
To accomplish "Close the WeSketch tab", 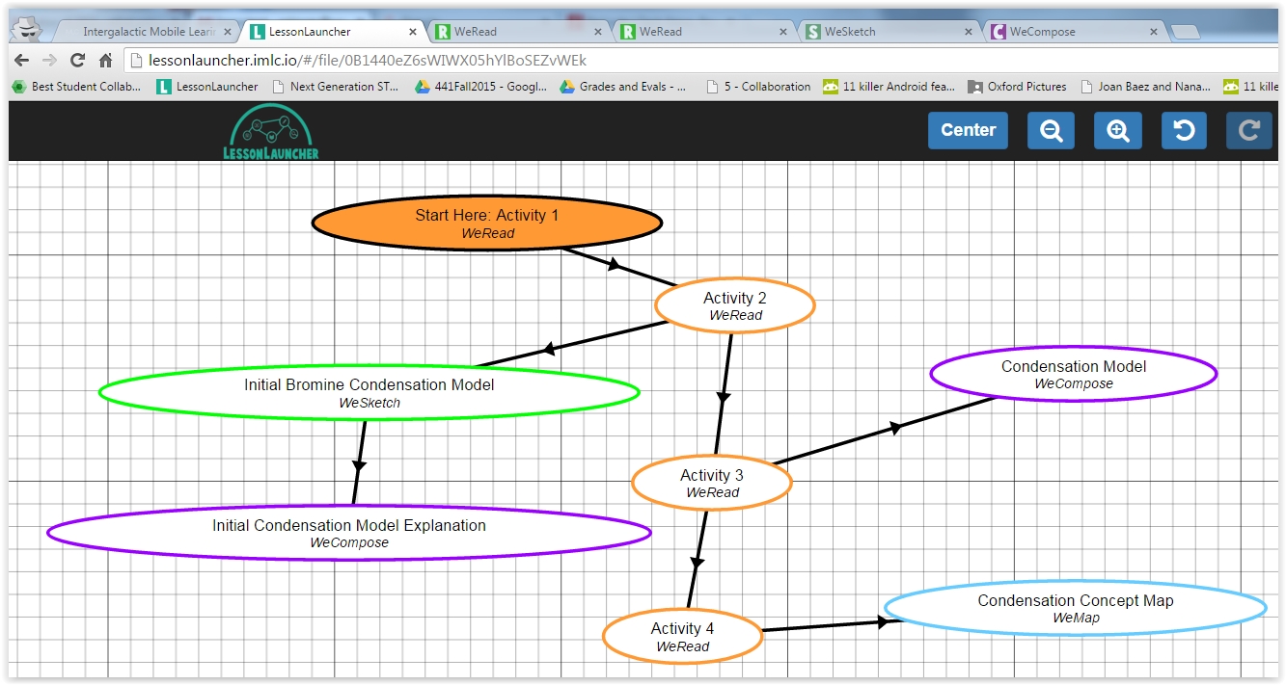I will tap(969, 32).
